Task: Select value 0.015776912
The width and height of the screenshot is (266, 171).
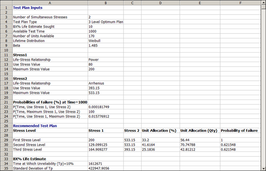Action: tap(106, 117)
